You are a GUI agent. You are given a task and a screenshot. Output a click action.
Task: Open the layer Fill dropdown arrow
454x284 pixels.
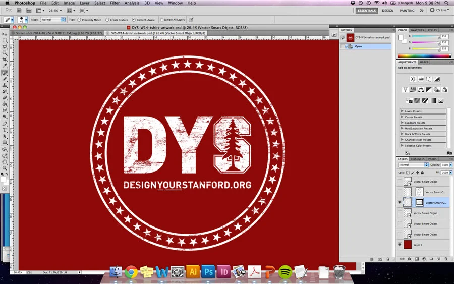click(x=451, y=172)
